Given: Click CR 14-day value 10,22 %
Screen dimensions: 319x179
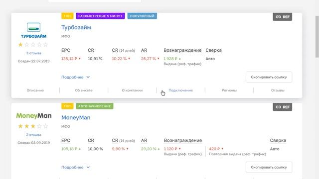Looking at the screenshot, I should pos(119,59).
